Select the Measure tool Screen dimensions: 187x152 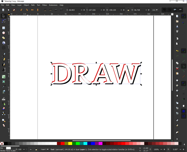point(3,125)
